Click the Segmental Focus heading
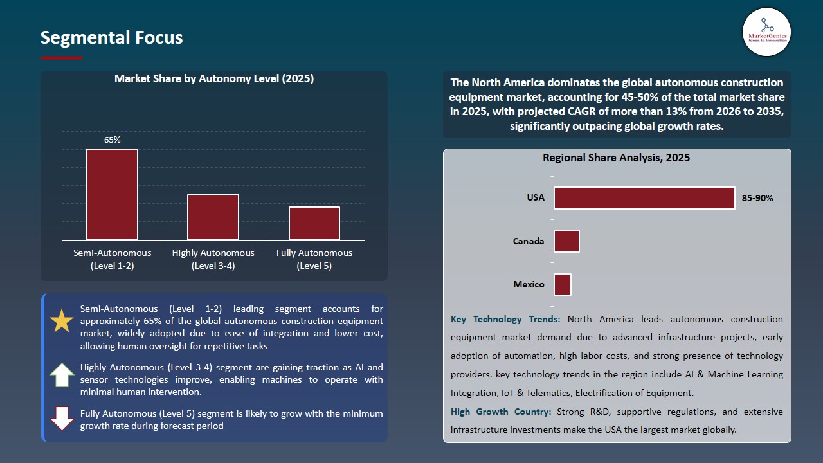Image resolution: width=823 pixels, height=463 pixels. point(111,37)
